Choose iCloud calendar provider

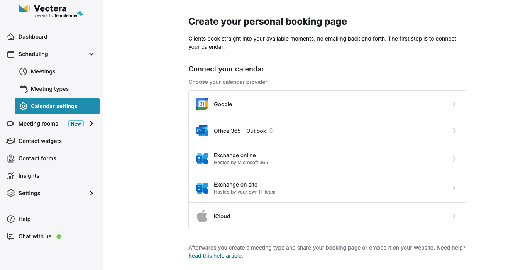327,216
